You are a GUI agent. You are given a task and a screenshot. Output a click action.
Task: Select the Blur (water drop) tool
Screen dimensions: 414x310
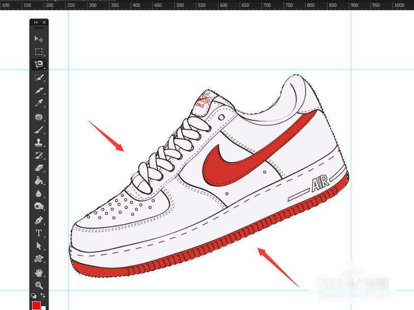39,194
